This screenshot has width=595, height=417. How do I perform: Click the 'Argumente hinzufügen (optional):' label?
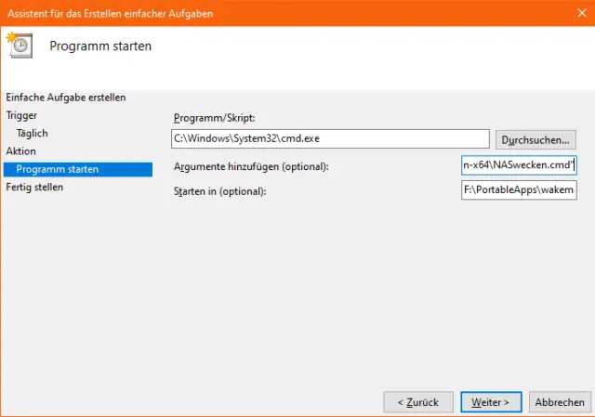pos(251,166)
